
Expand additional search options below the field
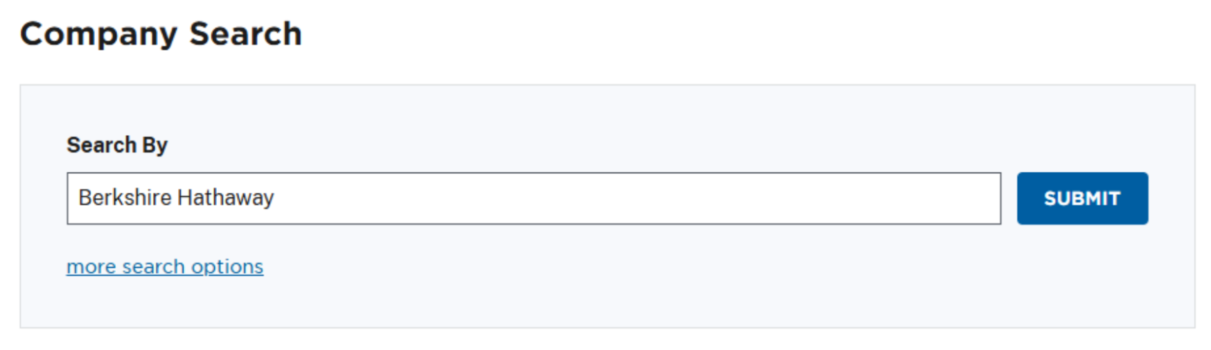[165, 267]
